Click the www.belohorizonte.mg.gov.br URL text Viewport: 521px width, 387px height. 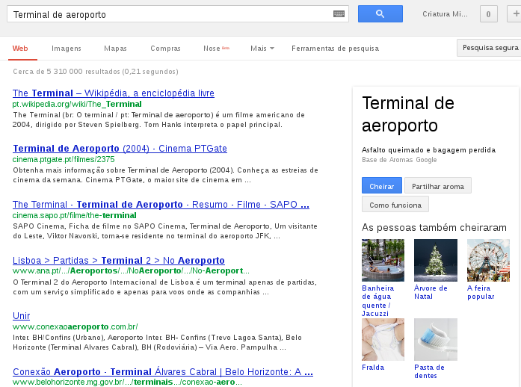(127, 382)
